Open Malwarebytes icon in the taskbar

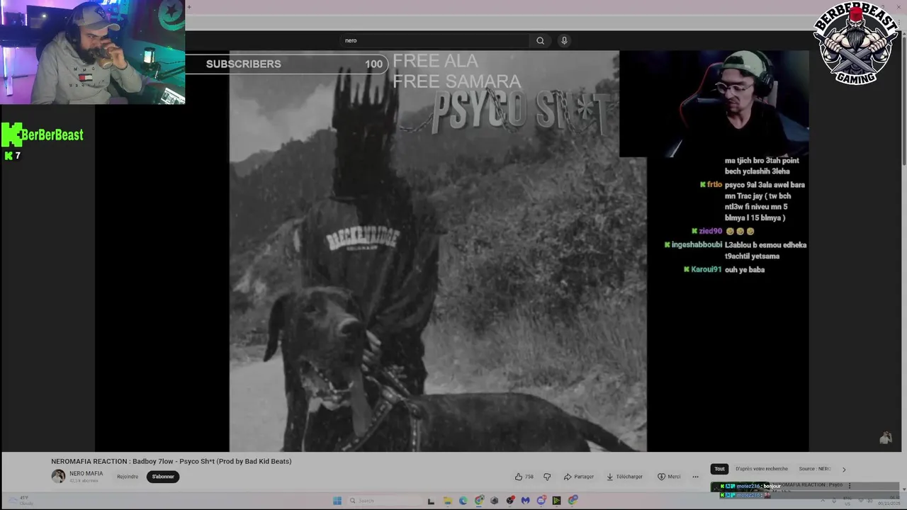pos(525,501)
